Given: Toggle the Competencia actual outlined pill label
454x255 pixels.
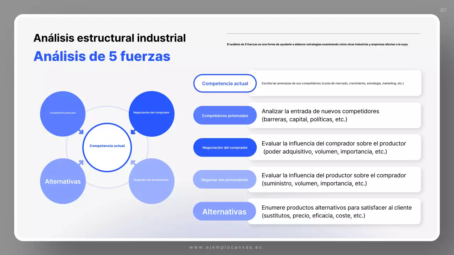Looking at the screenshot, I should pos(225,83).
